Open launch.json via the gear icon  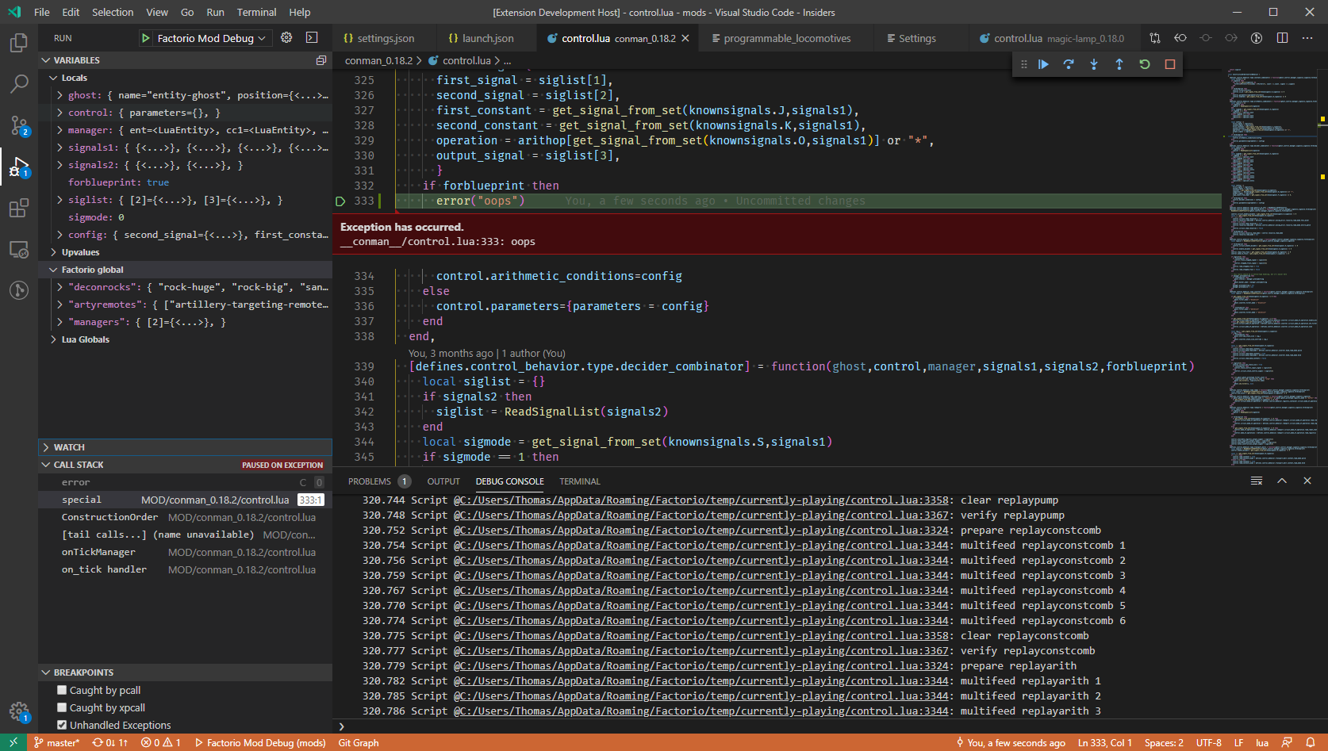tap(286, 38)
